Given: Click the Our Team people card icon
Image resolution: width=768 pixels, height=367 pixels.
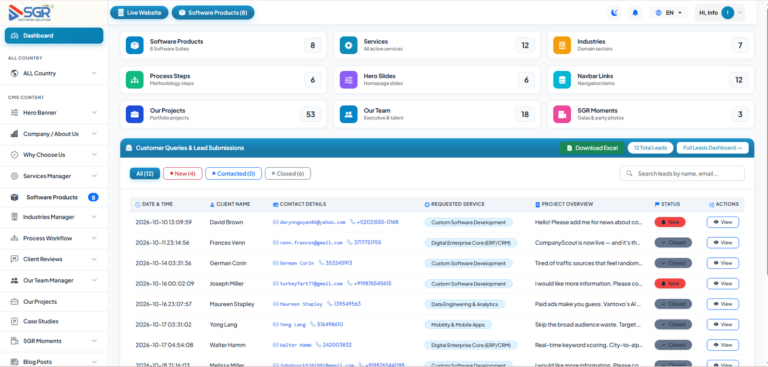Looking at the screenshot, I should [x=348, y=115].
